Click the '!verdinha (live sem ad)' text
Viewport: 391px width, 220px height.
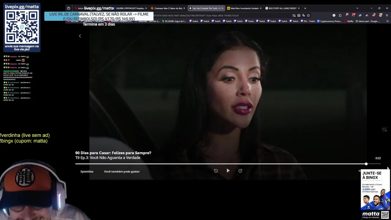pyautogui.click(x=25, y=135)
